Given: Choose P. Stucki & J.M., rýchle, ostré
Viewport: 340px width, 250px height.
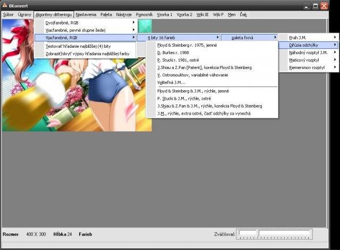Looking at the screenshot, I should click(212, 99).
